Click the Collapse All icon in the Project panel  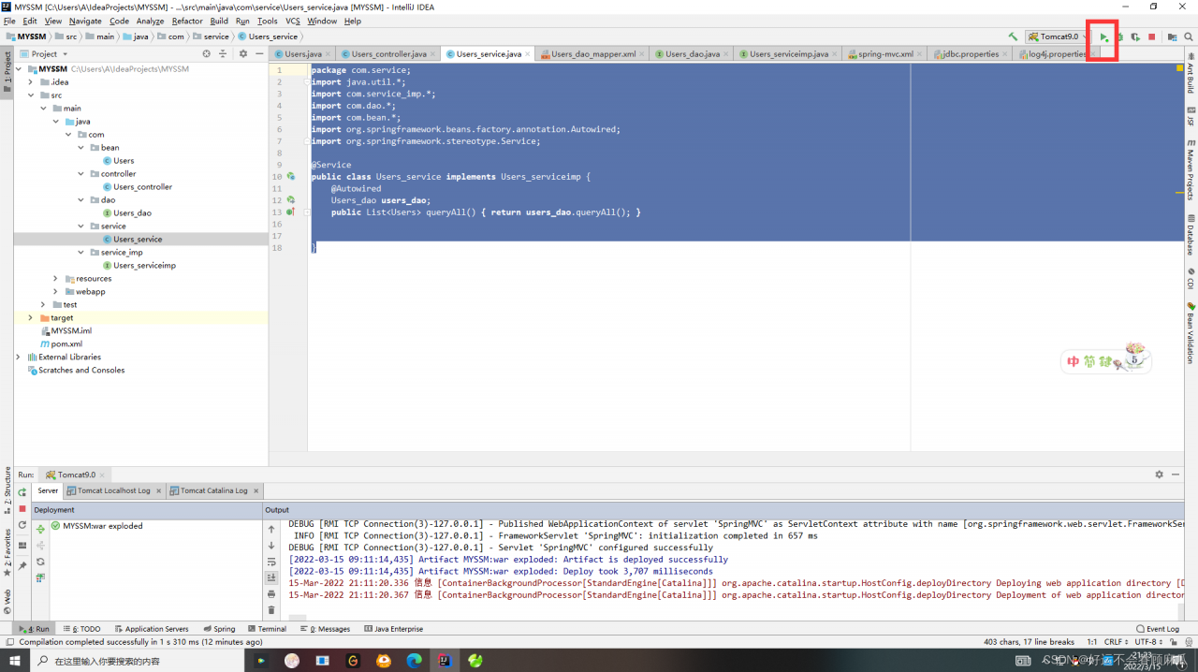(225, 53)
